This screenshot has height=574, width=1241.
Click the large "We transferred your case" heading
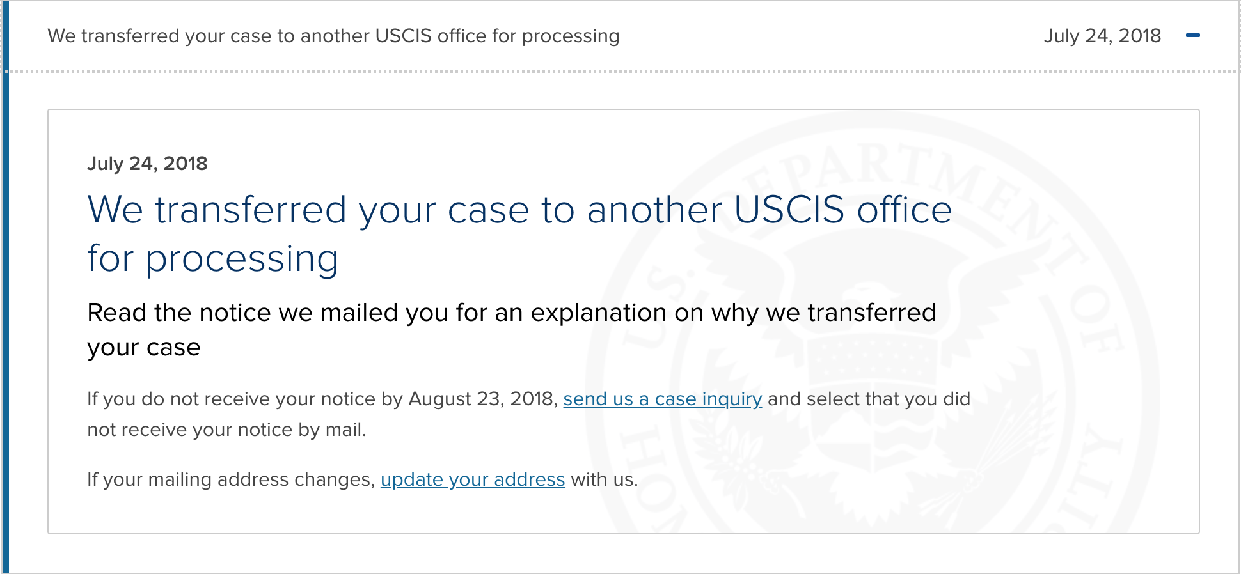point(519,234)
